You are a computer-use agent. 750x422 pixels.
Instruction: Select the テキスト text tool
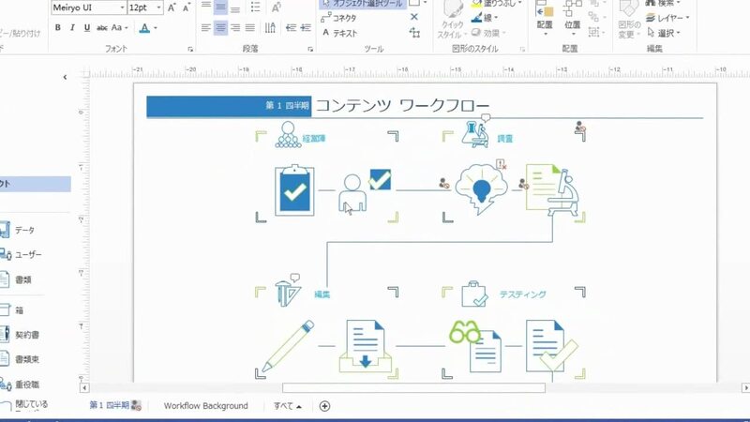pyautogui.click(x=339, y=33)
